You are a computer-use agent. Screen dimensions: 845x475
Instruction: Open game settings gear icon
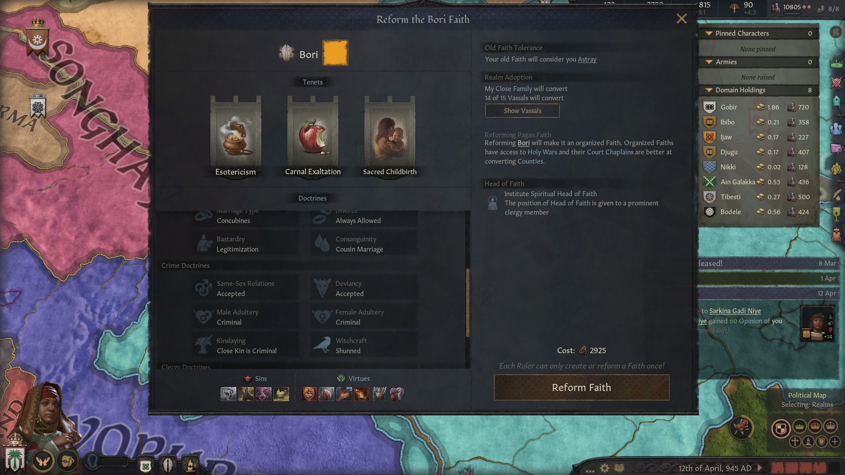tap(605, 468)
